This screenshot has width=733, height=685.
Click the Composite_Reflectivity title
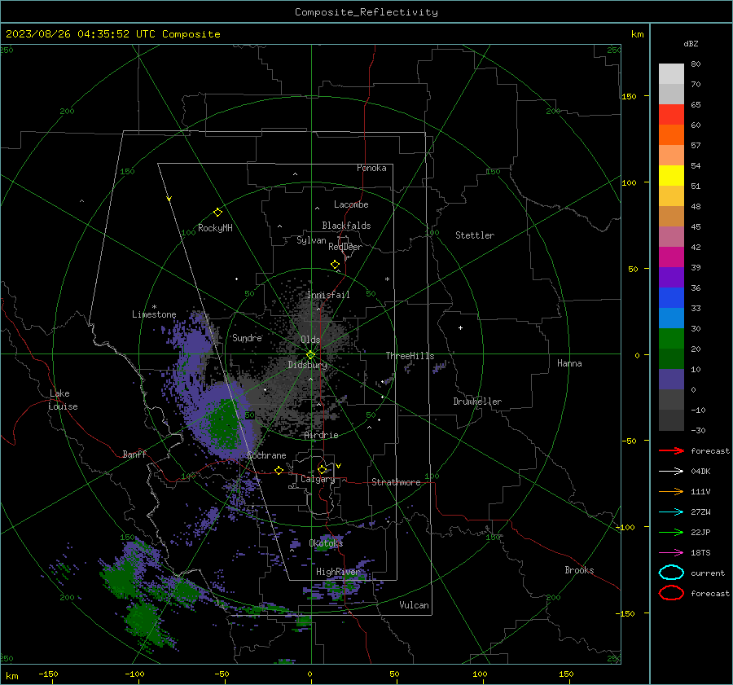(366, 12)
